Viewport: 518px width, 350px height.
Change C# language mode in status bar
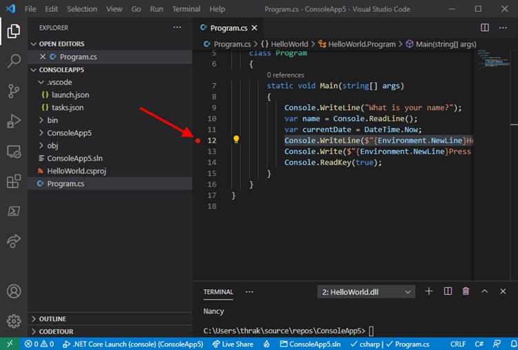click(479, 344)
